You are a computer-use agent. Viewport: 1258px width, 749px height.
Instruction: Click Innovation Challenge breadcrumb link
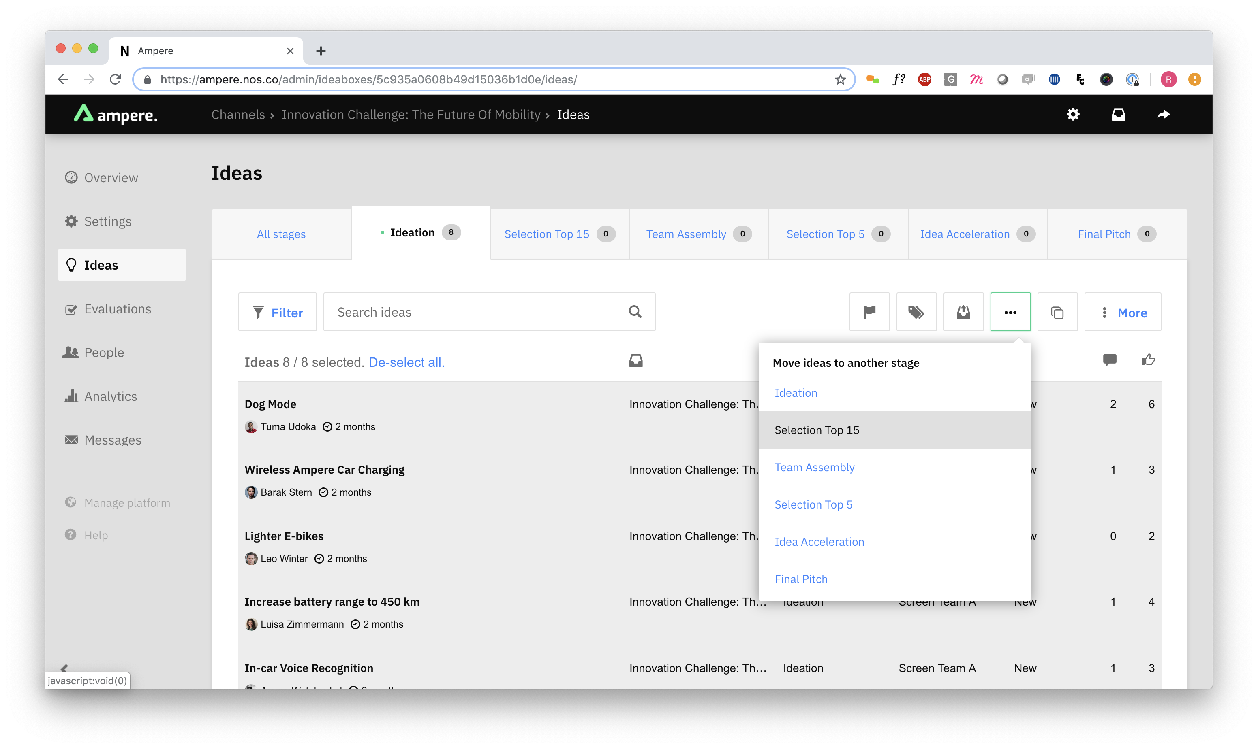point(411,115)
